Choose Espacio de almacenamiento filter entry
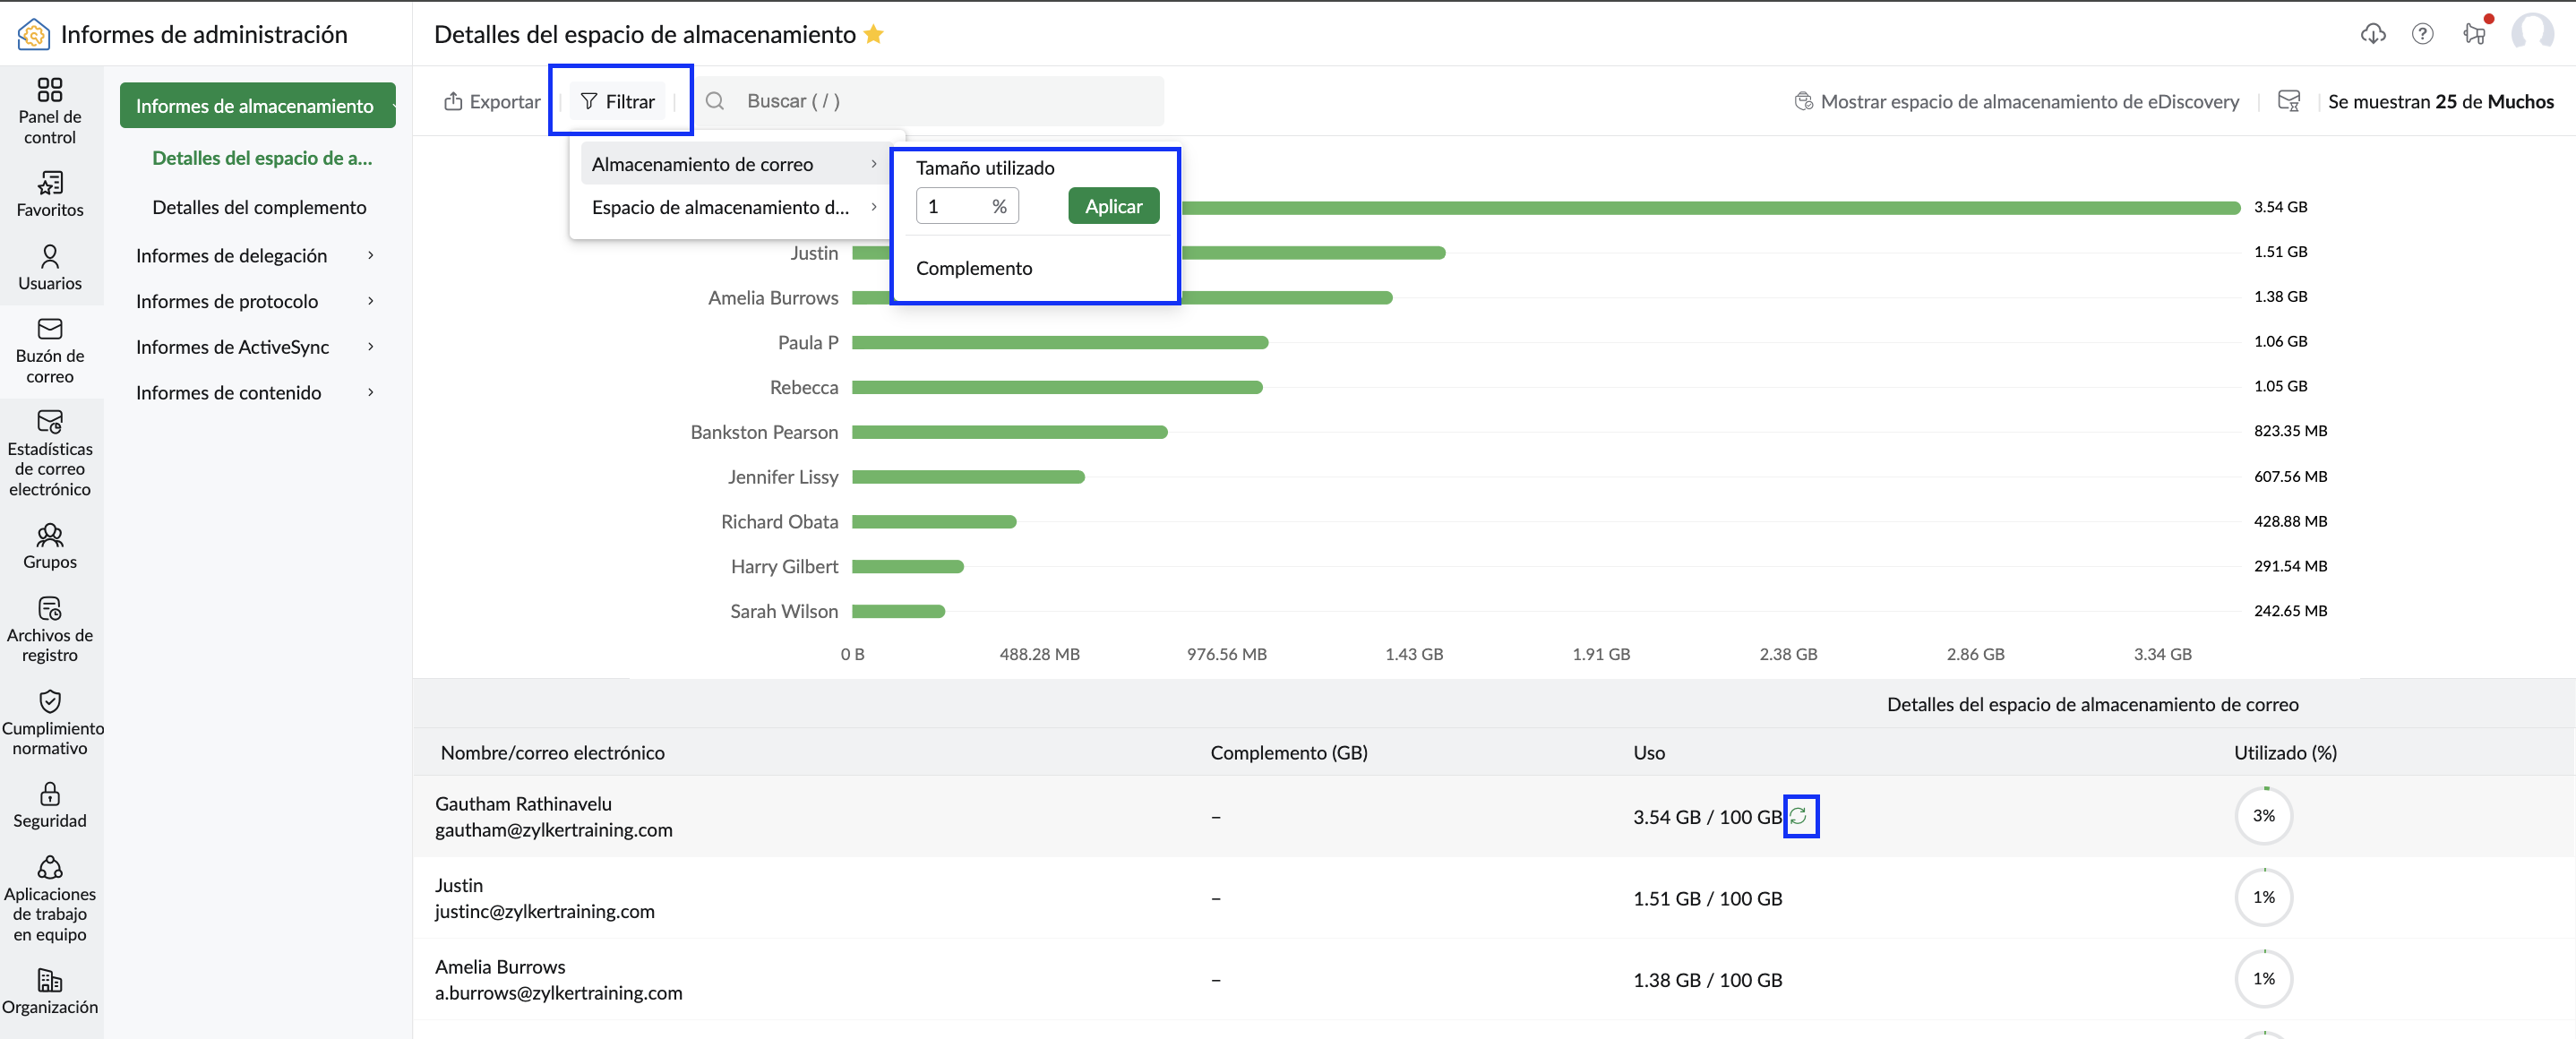 (734, 207)
